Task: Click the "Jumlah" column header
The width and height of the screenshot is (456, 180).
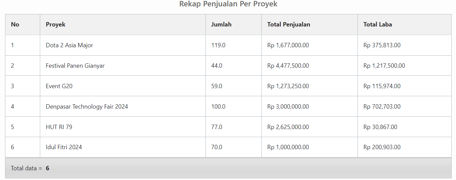Action: tap(221, 24)
